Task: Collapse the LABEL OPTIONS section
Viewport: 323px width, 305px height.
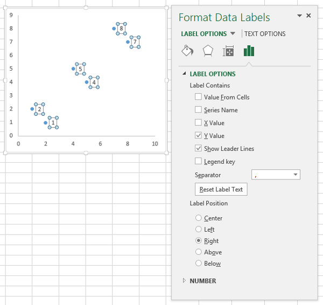Action: (x=185, y=74)
